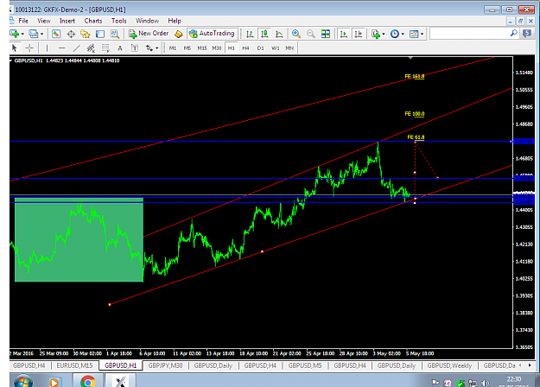Select the M5 timeframe

[187, 48]
